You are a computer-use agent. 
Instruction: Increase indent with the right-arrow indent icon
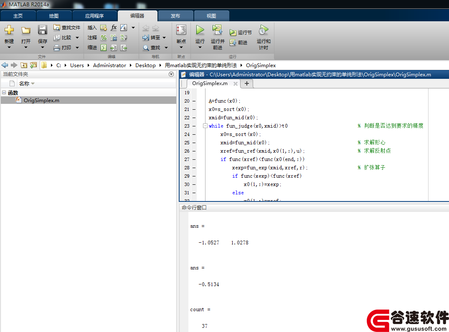coord(114,48)
